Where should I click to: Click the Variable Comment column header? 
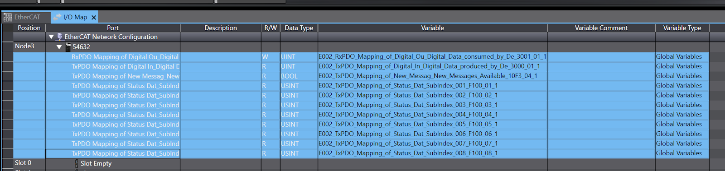601,28
